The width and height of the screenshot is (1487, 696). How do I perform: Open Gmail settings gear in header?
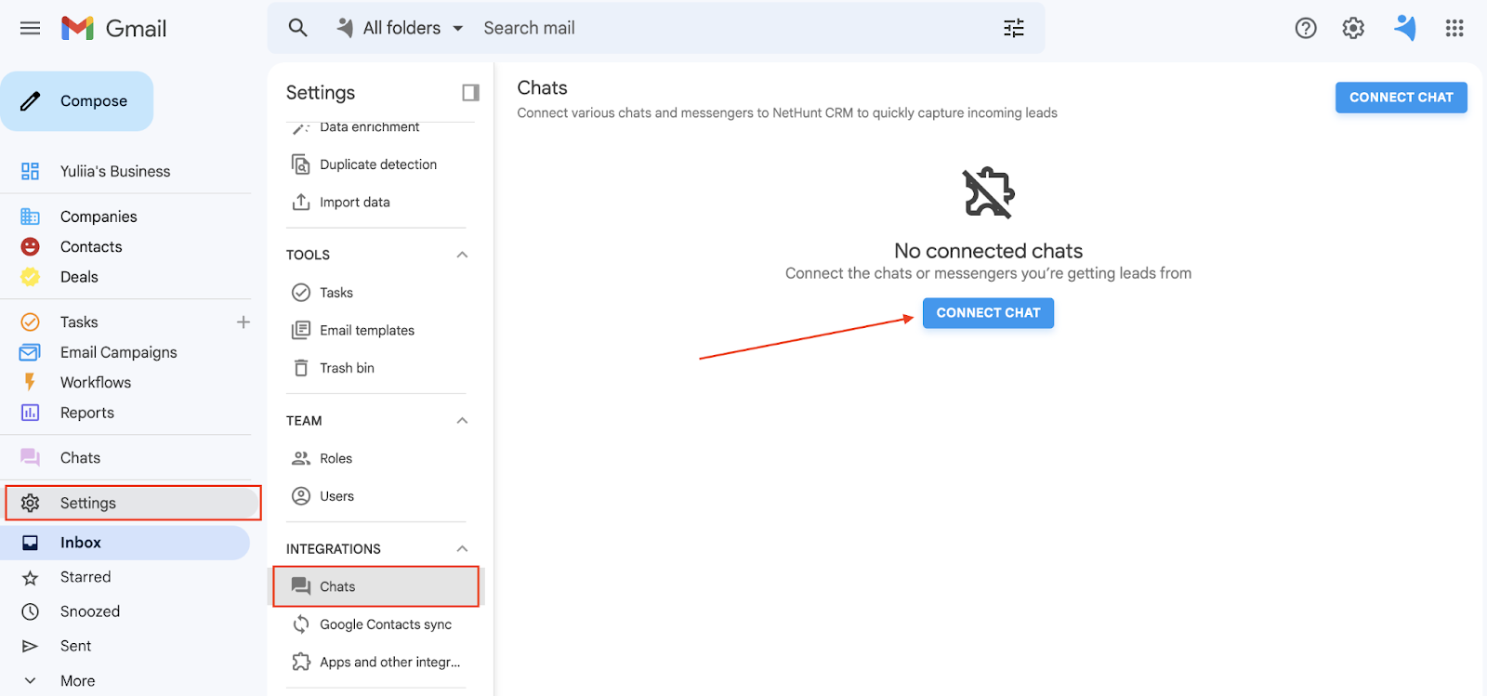point(1353,28)
